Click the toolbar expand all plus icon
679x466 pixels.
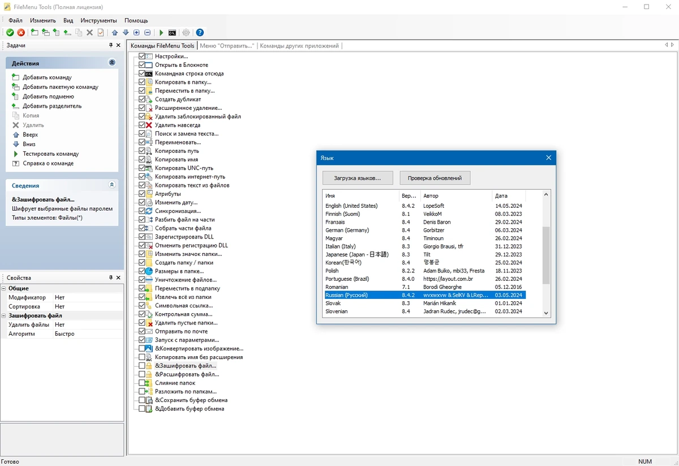[136, 33]
